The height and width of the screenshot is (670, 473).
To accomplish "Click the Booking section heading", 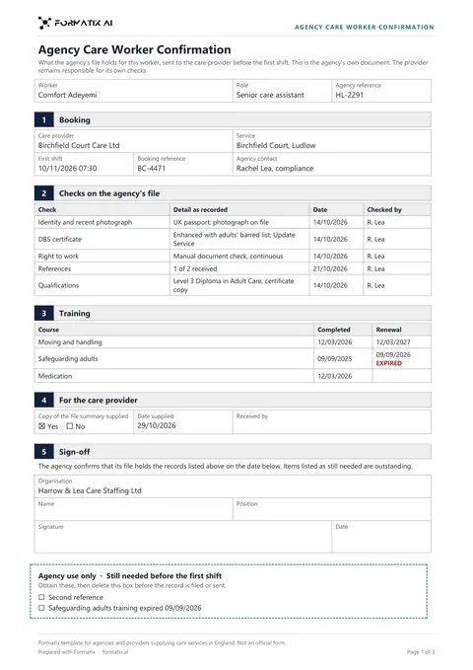I will (x=75, y=120).
